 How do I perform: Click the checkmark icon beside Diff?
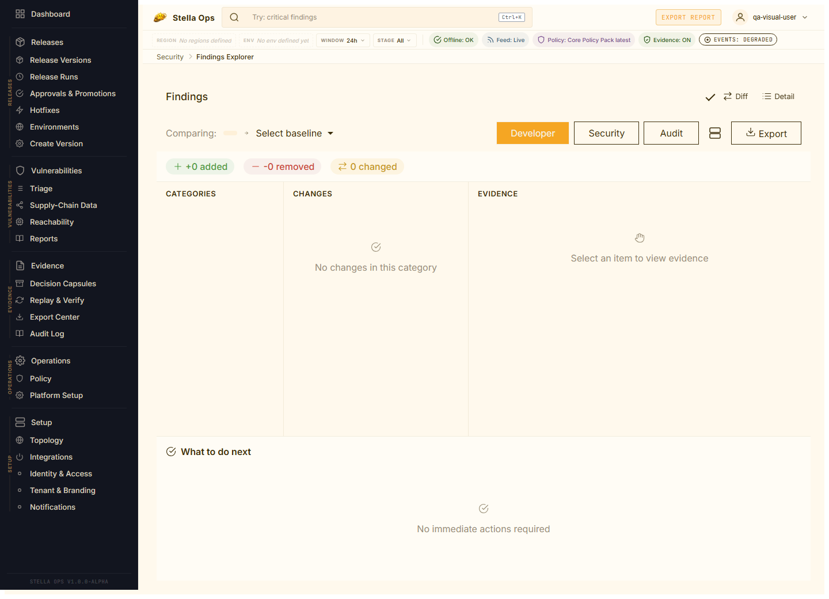pyautogui.click(x=710, y=97)
